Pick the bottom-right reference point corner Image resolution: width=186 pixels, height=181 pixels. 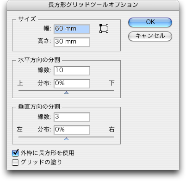click(x=107, y=31)
